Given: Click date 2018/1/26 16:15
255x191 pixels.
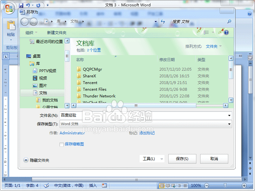Looking at the screenshot, I should pyautogui.click(x=174, y=76).
